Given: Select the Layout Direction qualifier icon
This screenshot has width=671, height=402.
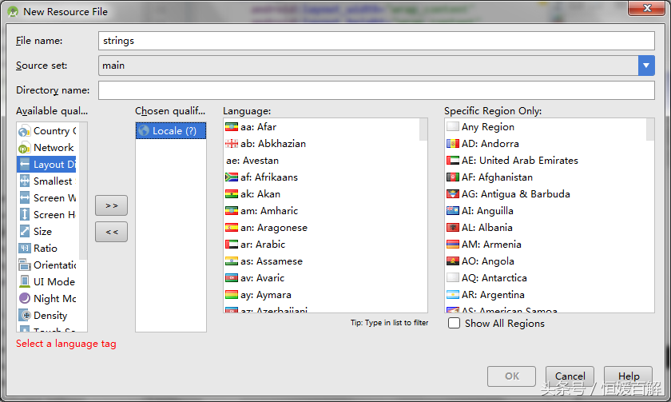Looking at the screenshot, I should (x=25, y=165).
